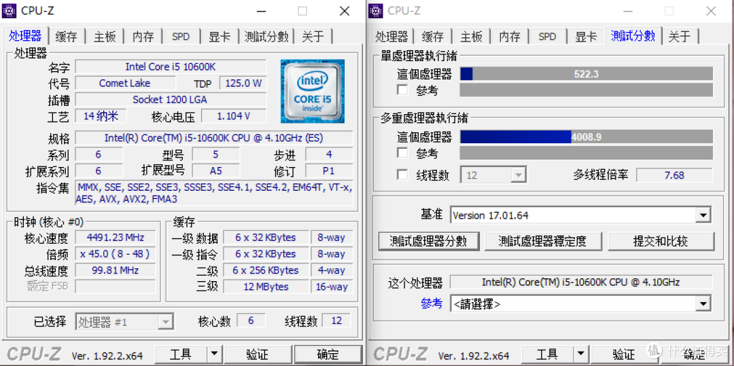
Task: Start 測試處理器分數 benchmark
Action: click(428, 241)
